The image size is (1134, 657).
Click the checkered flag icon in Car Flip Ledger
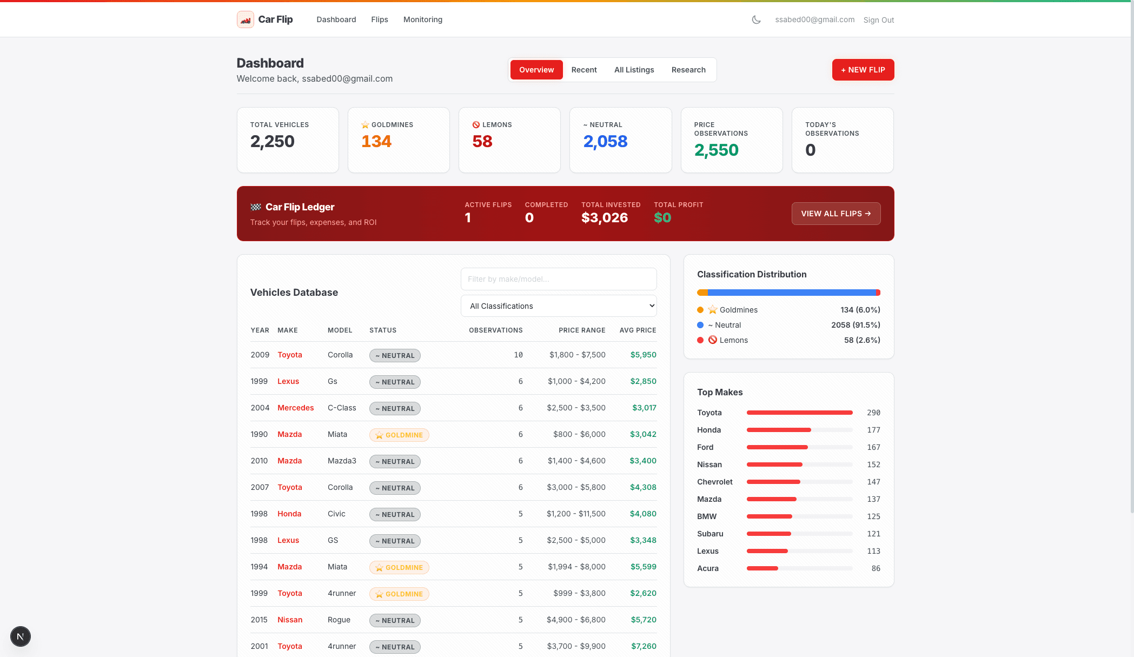coord(256,207)
